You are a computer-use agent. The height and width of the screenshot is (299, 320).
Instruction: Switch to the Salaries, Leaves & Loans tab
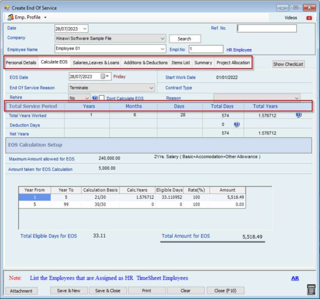pyautogui.click(x=96, y=63)
